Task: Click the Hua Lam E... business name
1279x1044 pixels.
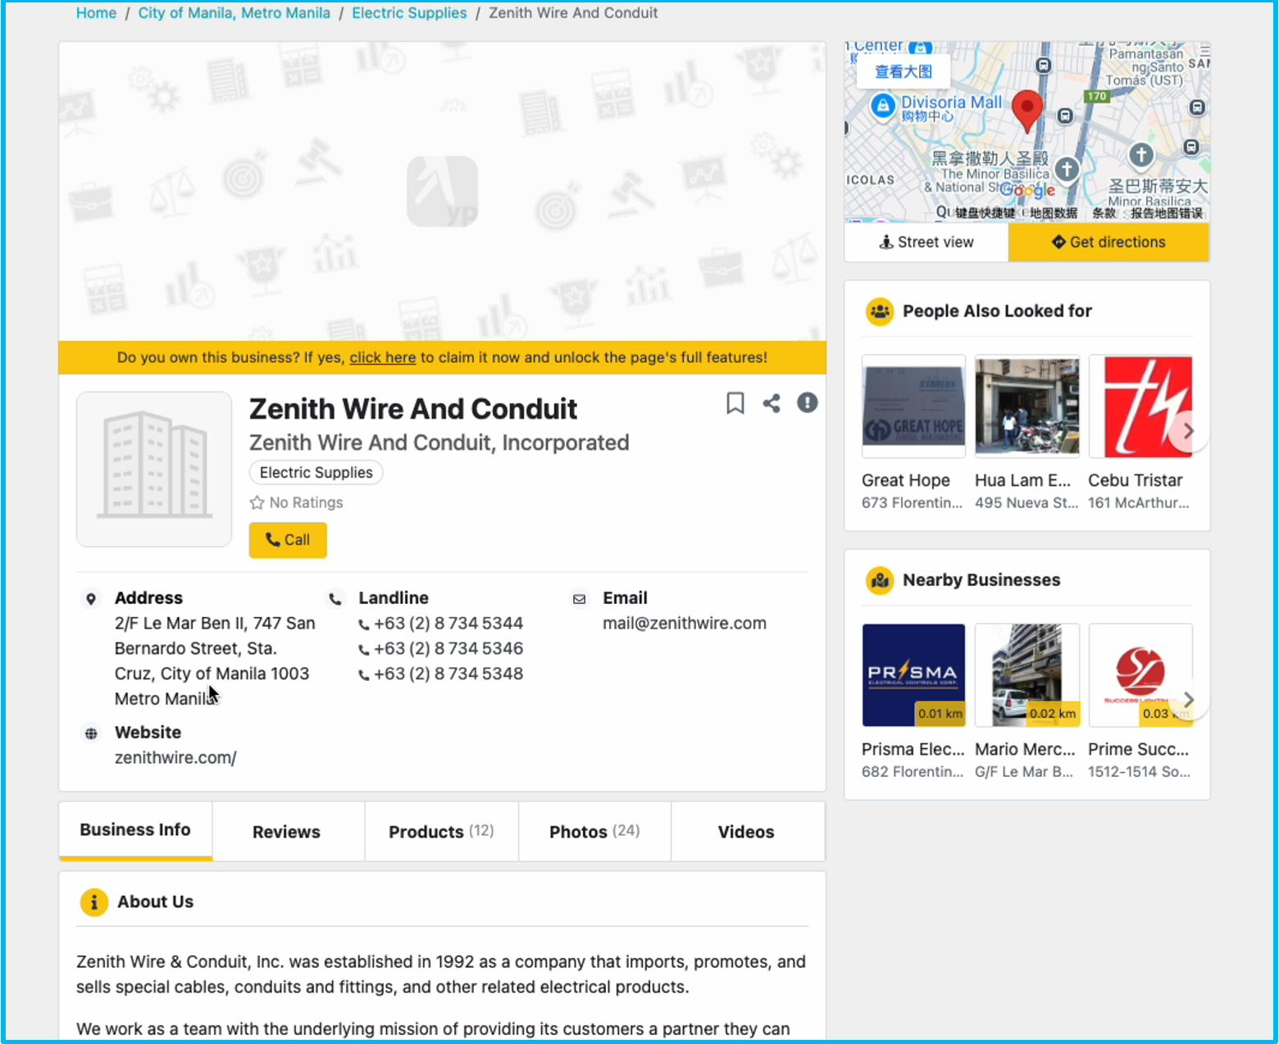Action: (1022, 481)
